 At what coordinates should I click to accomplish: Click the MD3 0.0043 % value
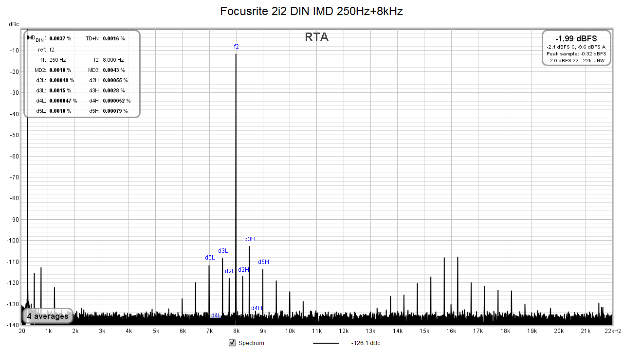114,70
